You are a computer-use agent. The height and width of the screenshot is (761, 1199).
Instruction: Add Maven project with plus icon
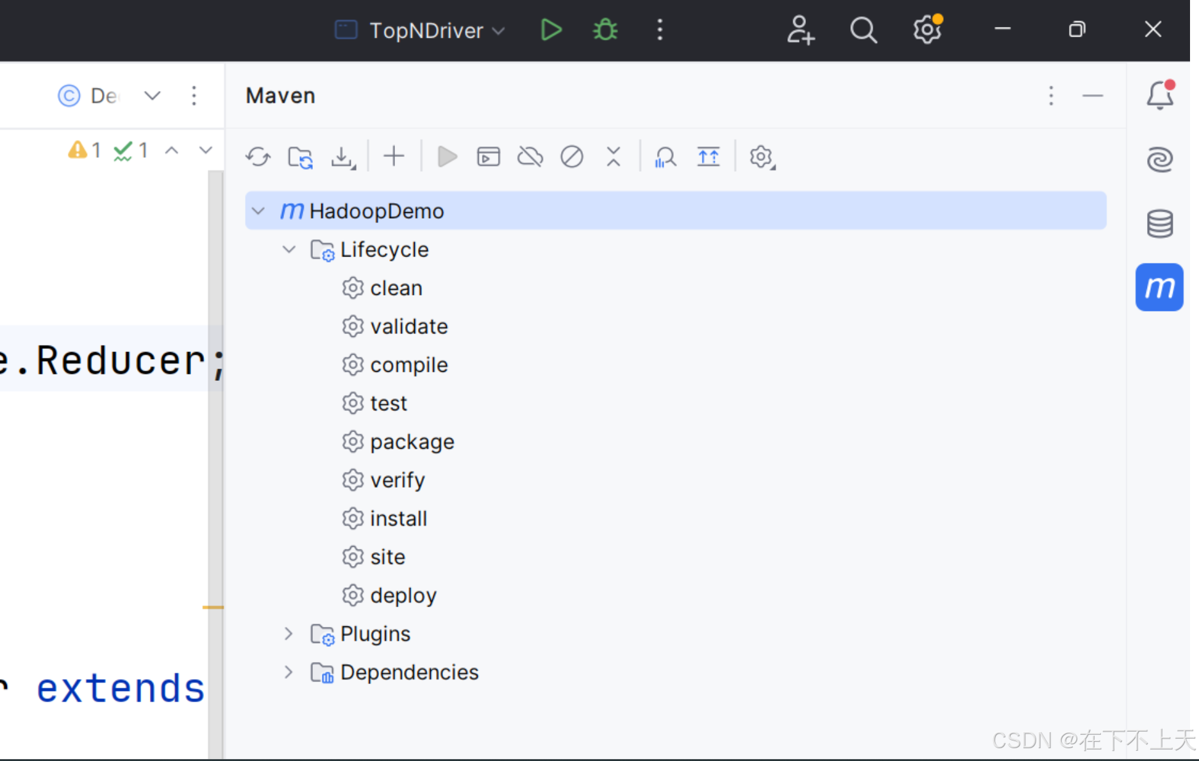tap(394, 156)
